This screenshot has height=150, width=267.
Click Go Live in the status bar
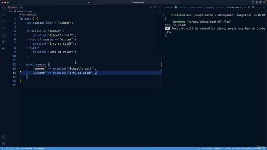246,148
